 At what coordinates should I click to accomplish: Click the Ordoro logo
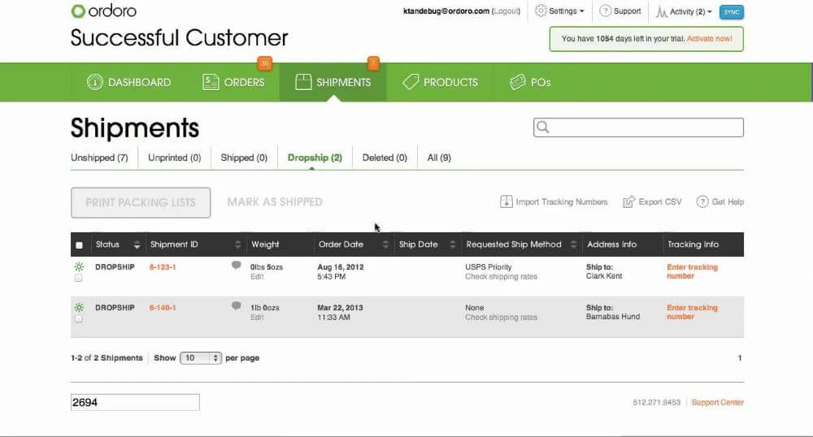coord(104,11)
